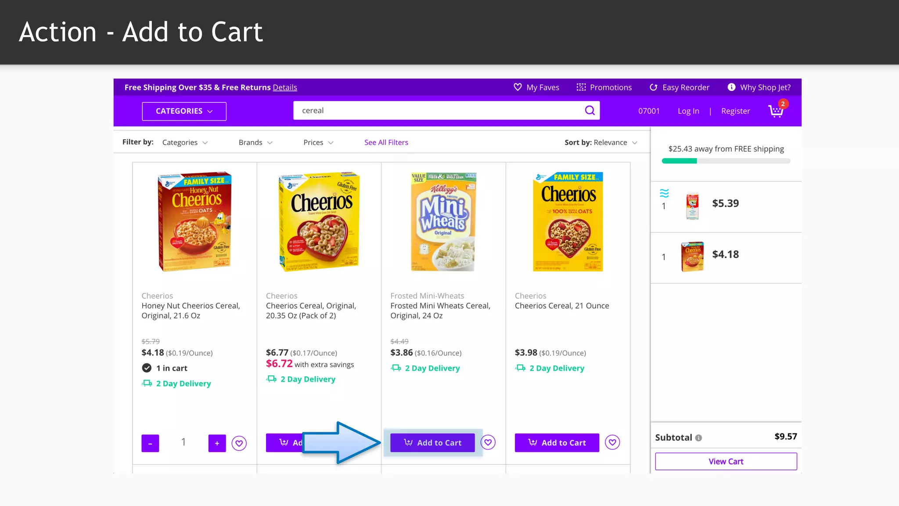This screenshot has width=899, height=506.
Task: Open Cheerios Original pack product image
Action: click(x=319, y=221)
